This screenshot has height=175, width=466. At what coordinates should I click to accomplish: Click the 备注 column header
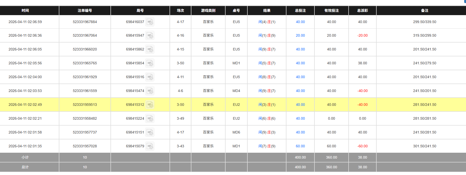(x=425, y=11)
